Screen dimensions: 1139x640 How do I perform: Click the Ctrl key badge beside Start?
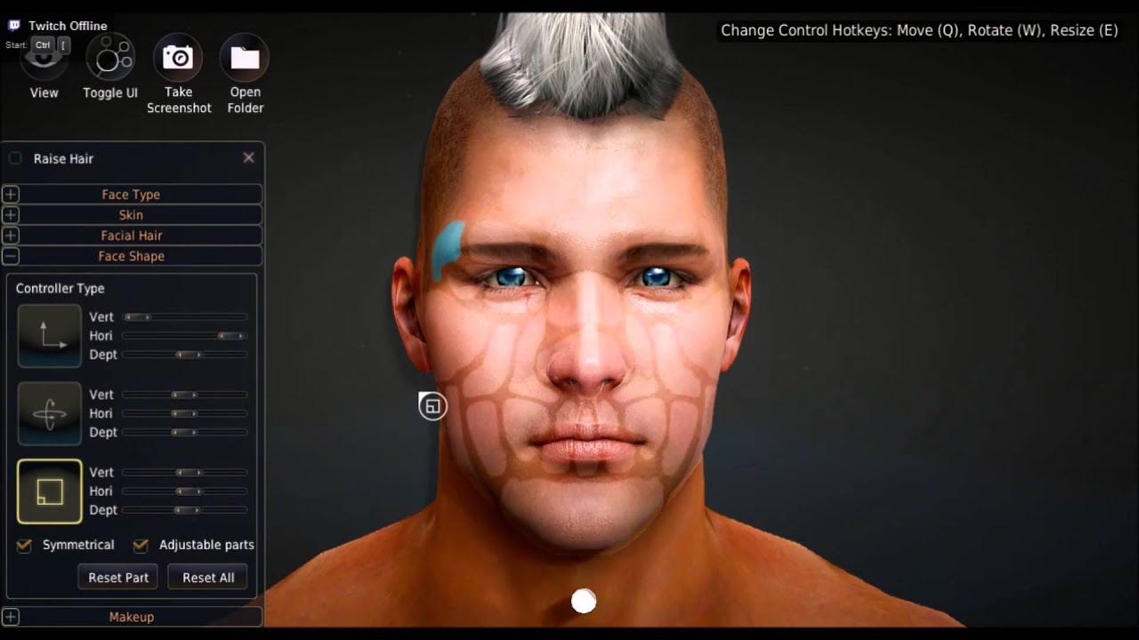tap(43, 44)
